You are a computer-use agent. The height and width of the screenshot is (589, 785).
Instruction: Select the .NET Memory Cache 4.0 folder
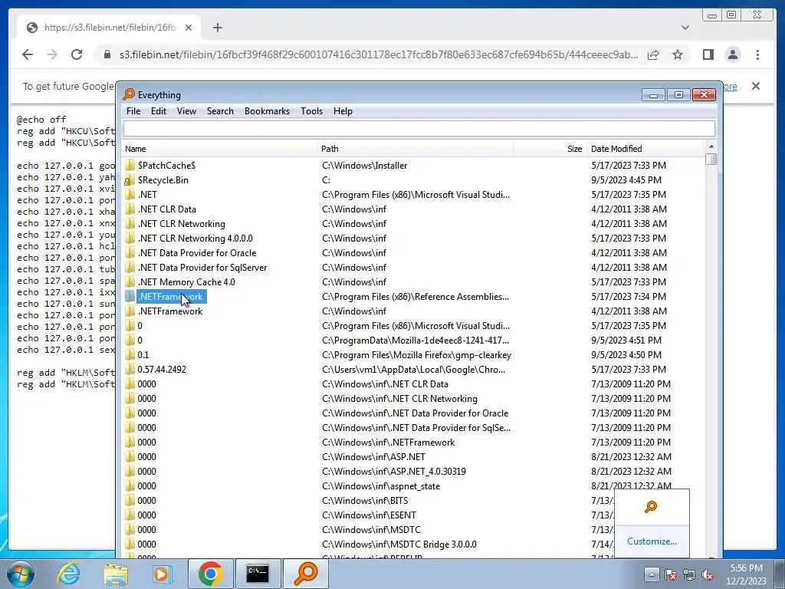186,282
